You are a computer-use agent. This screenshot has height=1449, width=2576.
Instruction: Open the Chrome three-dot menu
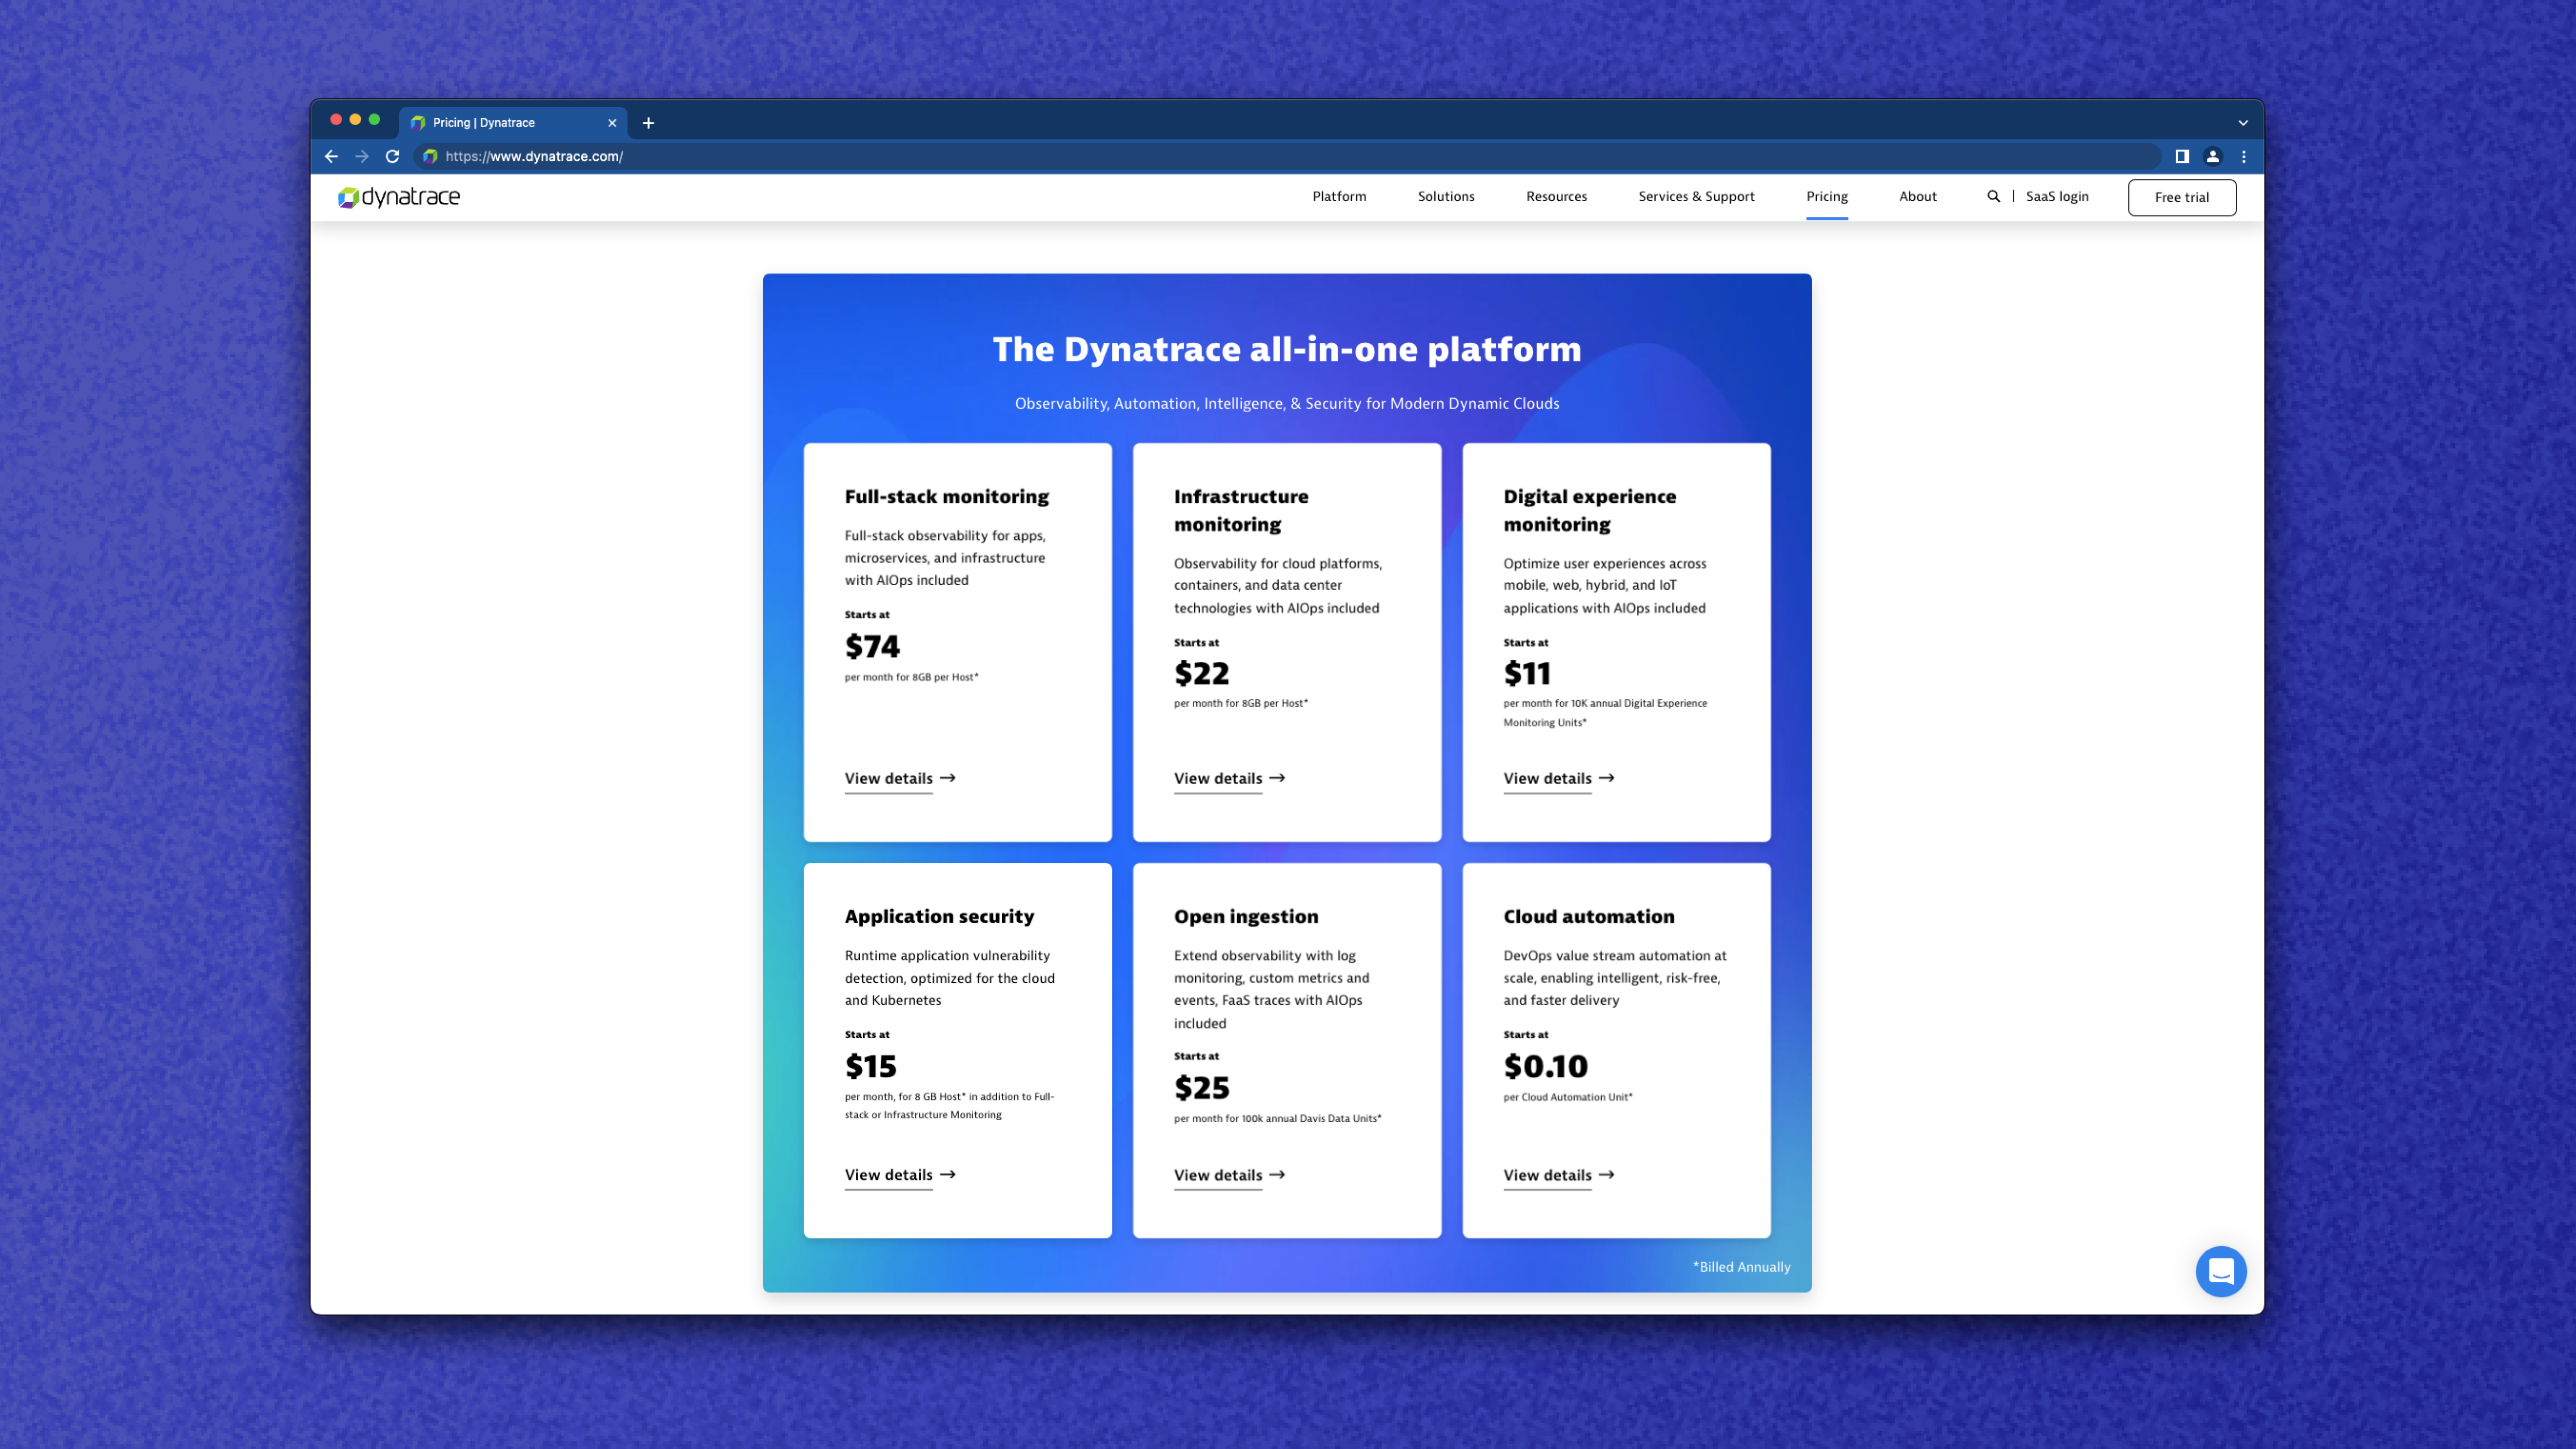click(2243, 156)
